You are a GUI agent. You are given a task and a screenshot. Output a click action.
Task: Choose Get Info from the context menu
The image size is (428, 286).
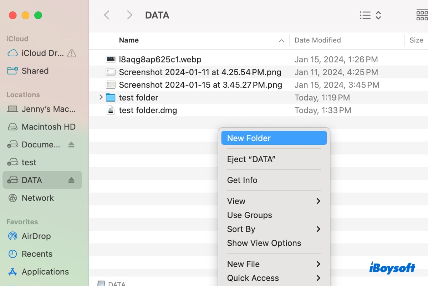click(242, 180)
